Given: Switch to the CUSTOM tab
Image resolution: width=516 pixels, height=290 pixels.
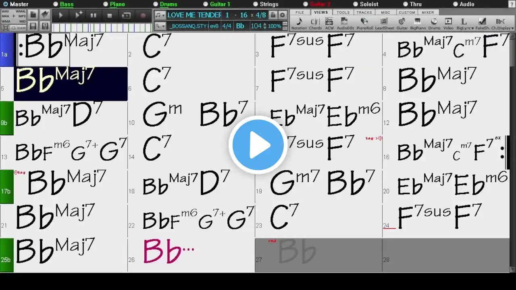Looking at the screenshot, I should click(407, 12).
